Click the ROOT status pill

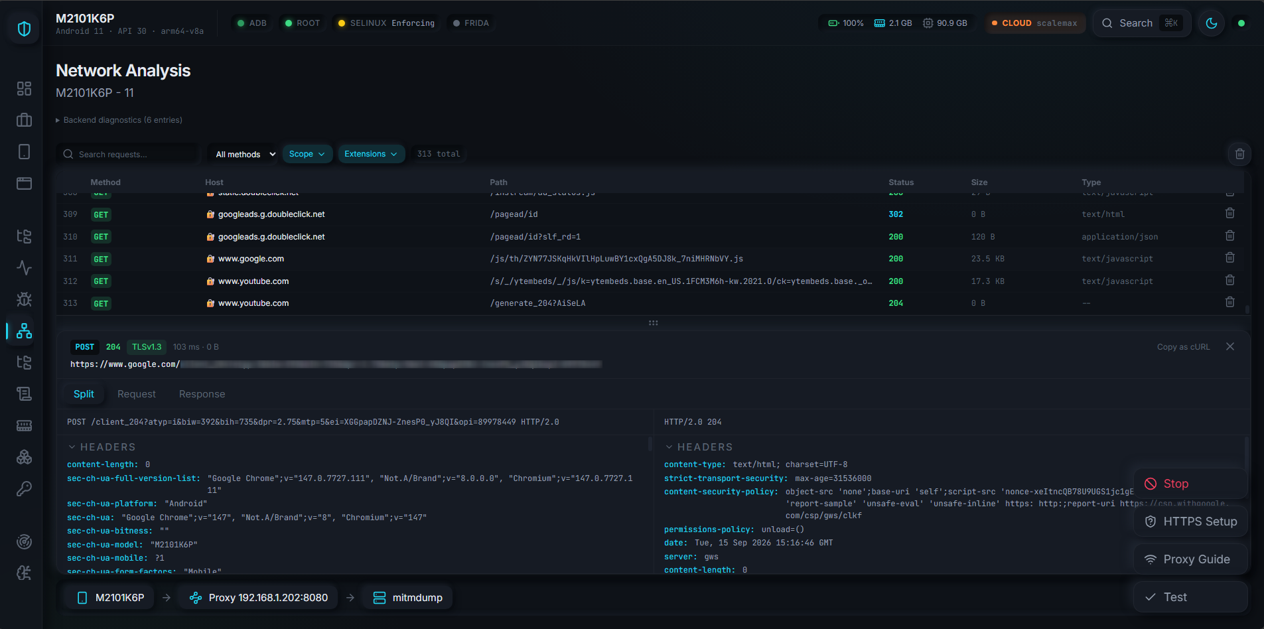[x=303, y=23]
